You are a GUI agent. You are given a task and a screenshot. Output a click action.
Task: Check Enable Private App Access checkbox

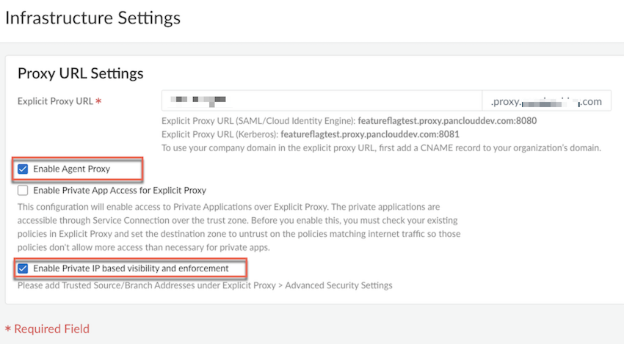(x=23, y=191)
